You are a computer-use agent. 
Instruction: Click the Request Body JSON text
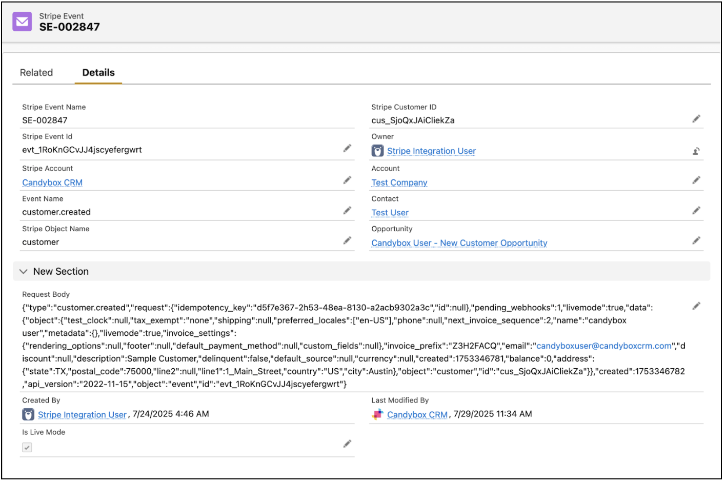pos(354,346)
